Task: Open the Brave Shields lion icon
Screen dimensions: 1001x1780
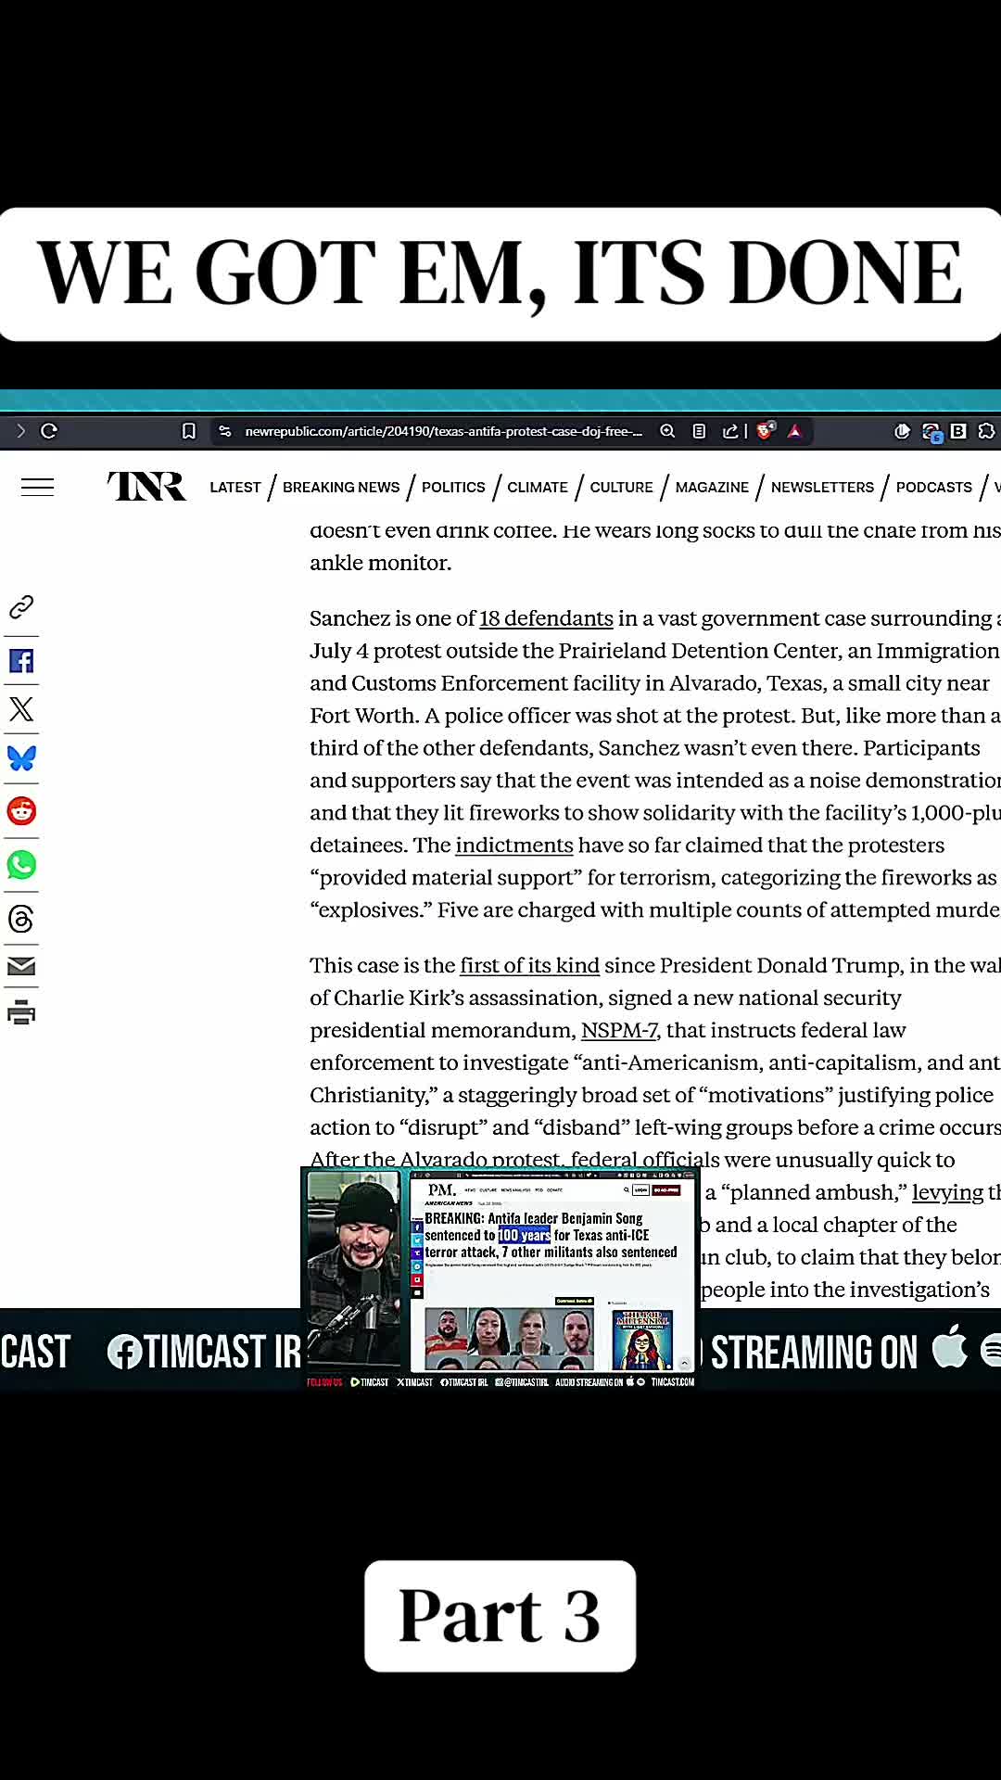Action: [x=766, y=430]
